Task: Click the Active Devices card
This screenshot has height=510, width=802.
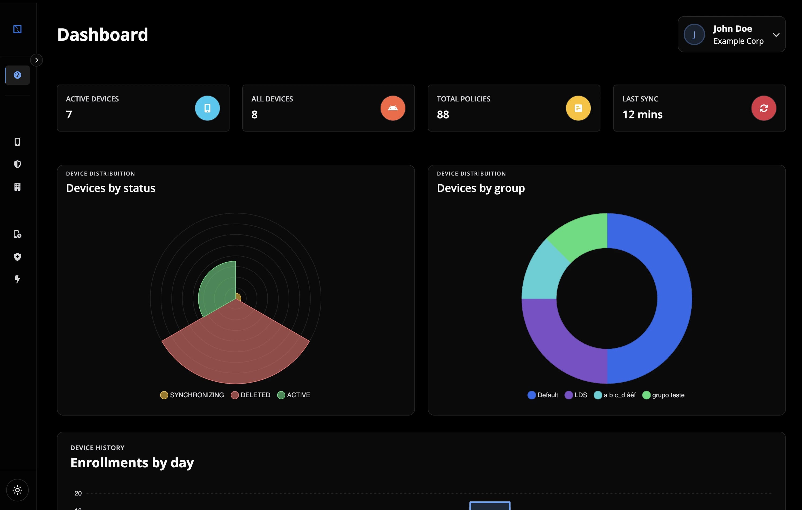Action: click(x=143, y=108)
